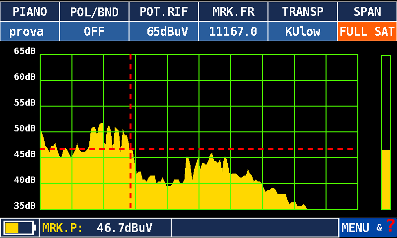Click the 60dB axis label
Viewport: 397px width, 238px height.
(25, 77)
